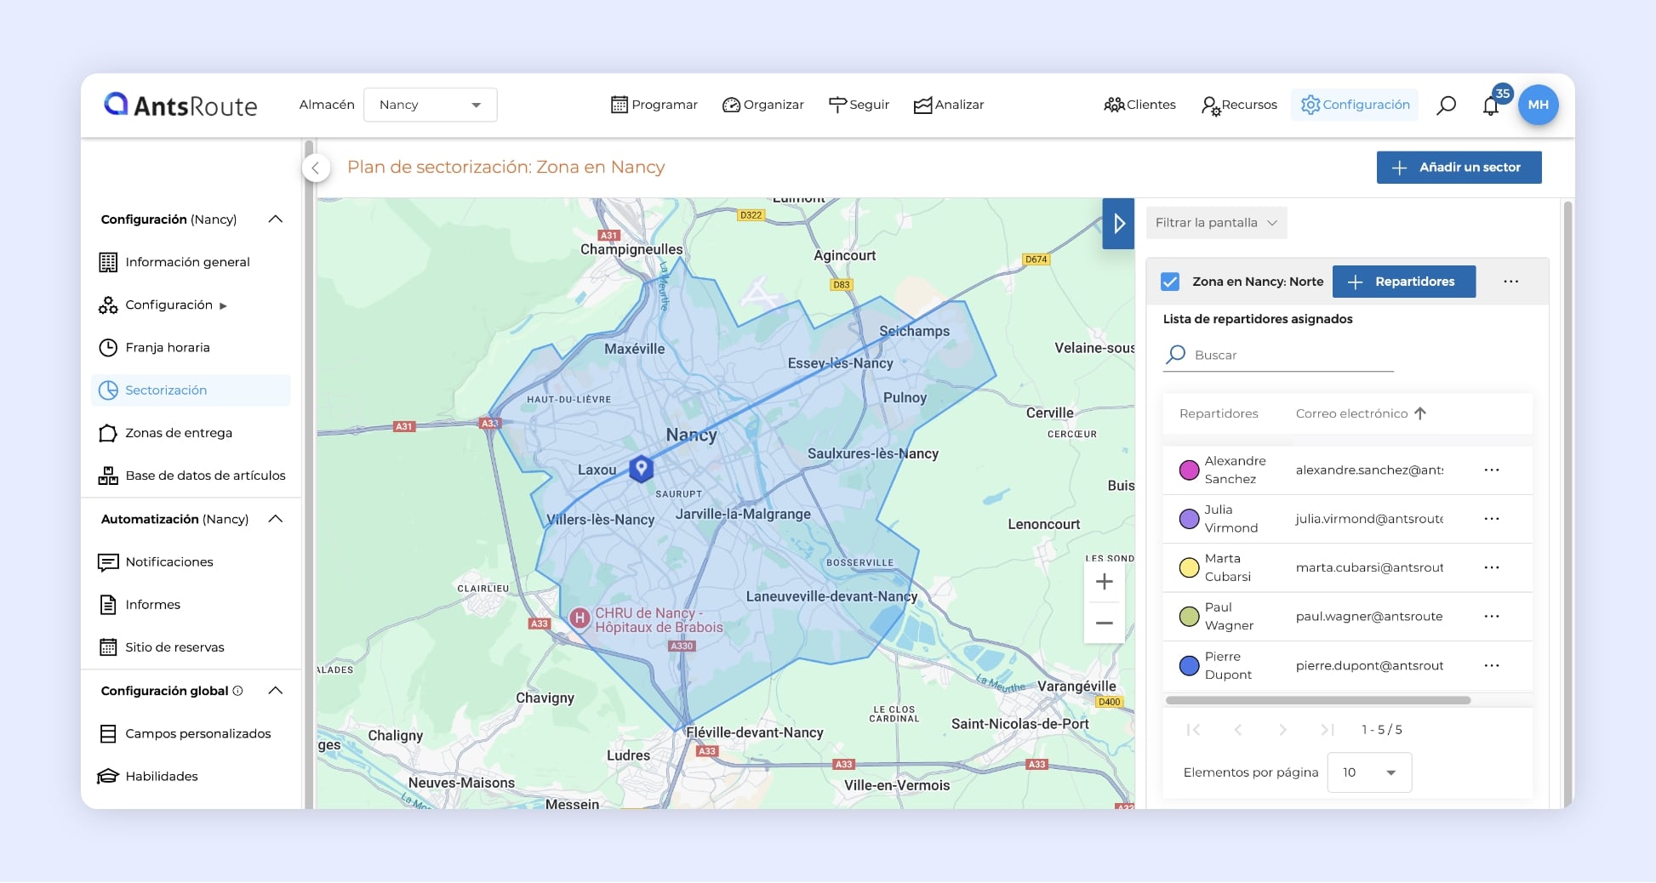Uncheck the Zona en Nancy: Norte checkbox
1656x883 pixels.
pyautogui.click(x=1170, y=282)
